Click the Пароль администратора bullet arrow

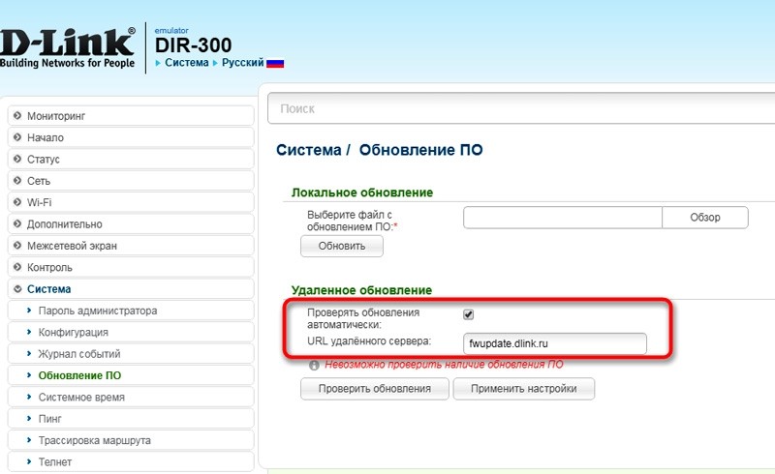click(x=29, y=311)
